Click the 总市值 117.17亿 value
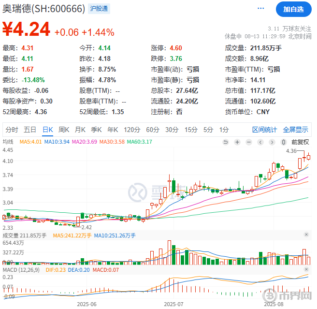 pyautogui.click(x=262, y=90)
